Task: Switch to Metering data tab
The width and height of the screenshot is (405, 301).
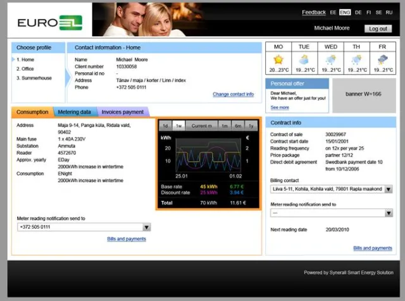Action: click(74, 112)
